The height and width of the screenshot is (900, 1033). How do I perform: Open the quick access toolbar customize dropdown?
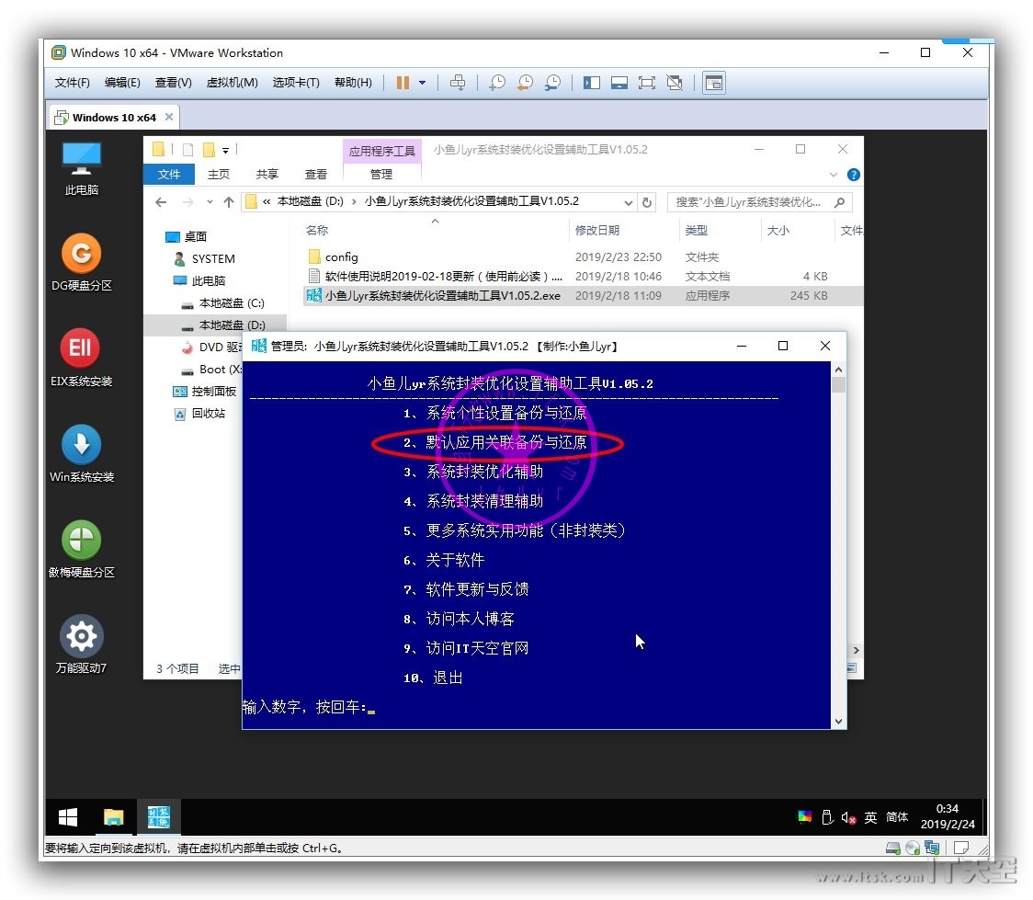coord(225,150)
